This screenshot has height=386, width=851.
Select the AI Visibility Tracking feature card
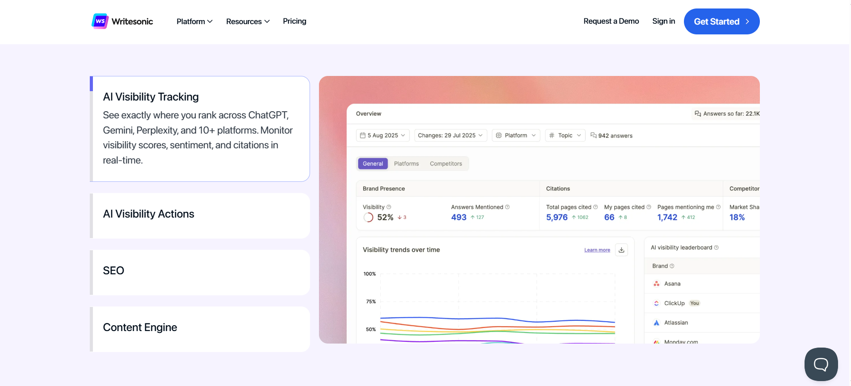(200, 129)
